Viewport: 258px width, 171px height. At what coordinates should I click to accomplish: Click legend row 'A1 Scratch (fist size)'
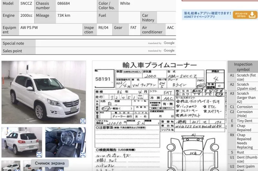pyautogui.click(x=243, y=77)
